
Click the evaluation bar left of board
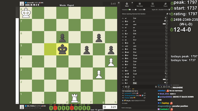click(x=17, y=55)
